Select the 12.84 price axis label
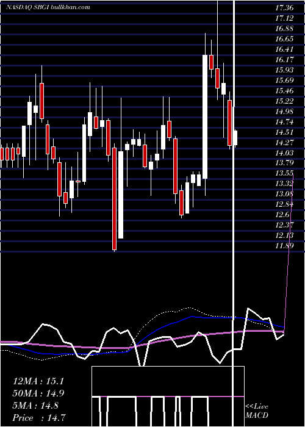 [284, 205]
